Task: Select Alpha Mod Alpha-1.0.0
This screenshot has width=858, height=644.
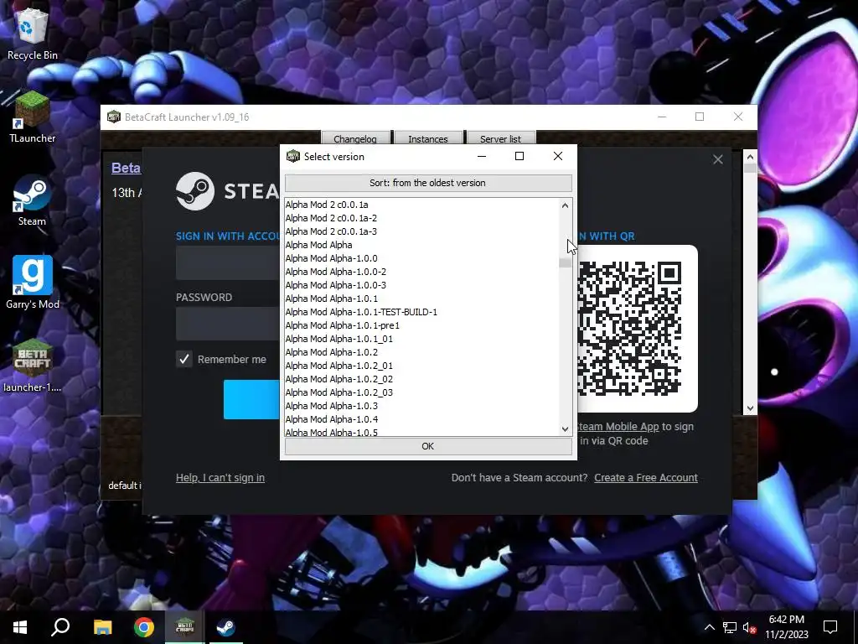Action: point(421,258)
